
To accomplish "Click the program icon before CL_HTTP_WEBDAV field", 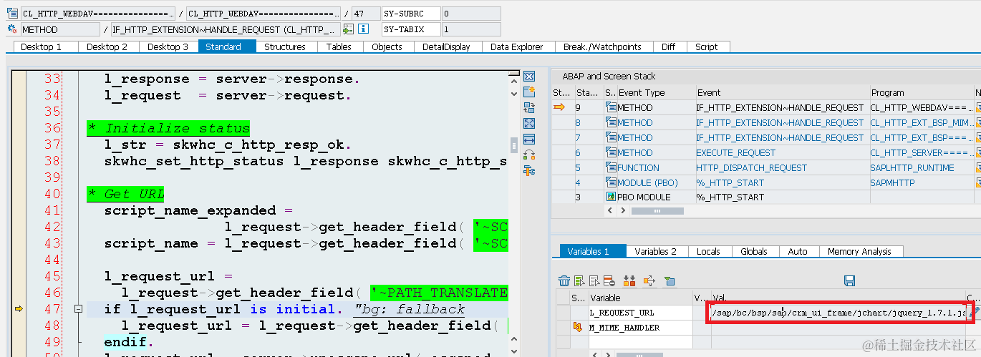I will (12, 13).
